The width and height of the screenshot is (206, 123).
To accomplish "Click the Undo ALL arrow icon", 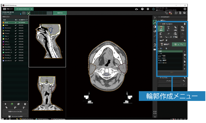I will (x=176, y=13).
